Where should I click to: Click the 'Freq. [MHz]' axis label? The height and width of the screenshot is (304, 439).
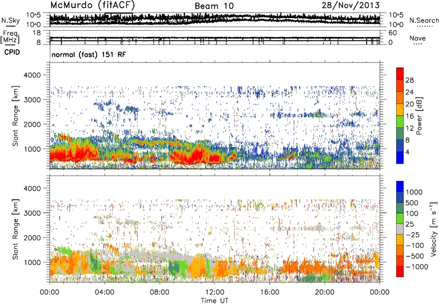tap(10, 37)
